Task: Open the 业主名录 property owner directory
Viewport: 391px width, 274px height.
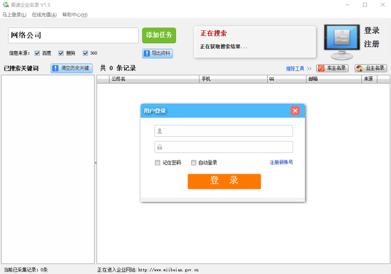Action: click(371, 68)
